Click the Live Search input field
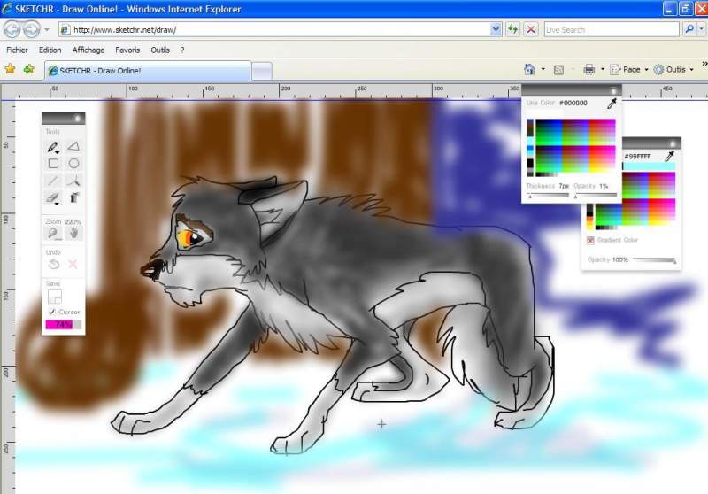This screenshot has height=494, width=708. pos(612,30)
